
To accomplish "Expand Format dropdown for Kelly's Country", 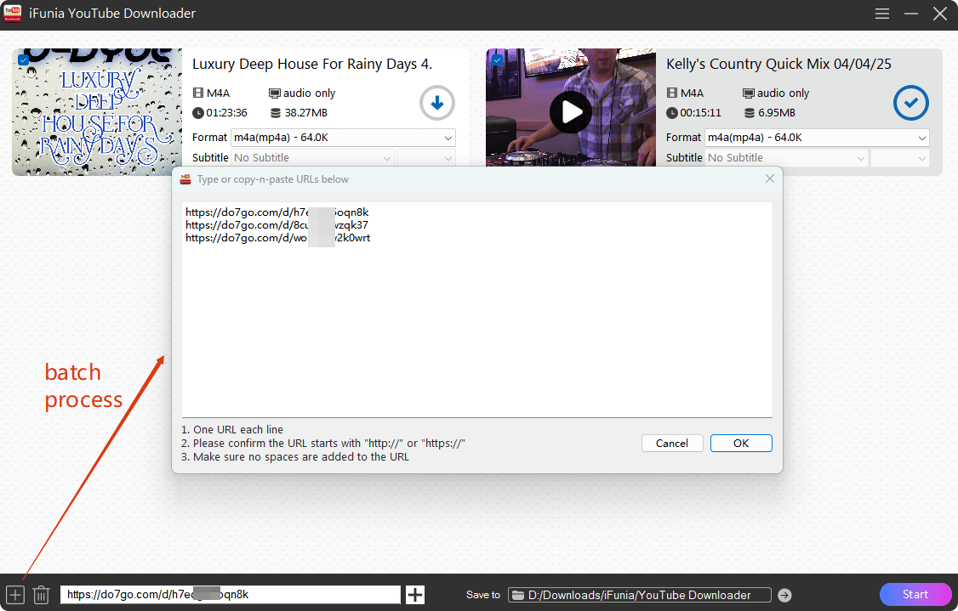I will point(817,138).
